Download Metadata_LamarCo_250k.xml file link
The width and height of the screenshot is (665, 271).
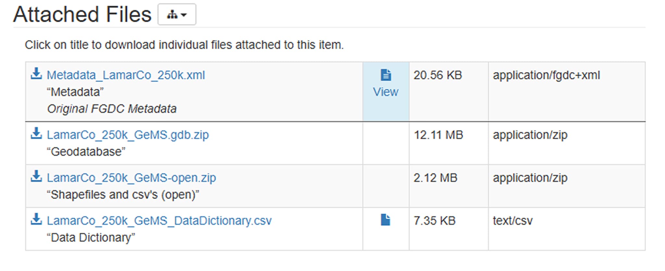tap(126, 75)
